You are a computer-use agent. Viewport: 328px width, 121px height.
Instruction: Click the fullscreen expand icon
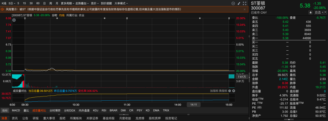coord(245,3)
